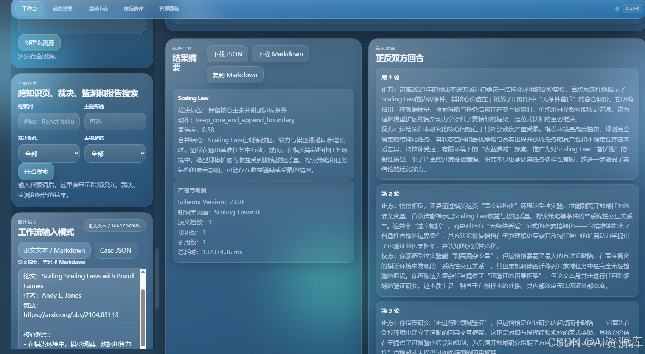Click the Scaling Law card title
The height and width of the screenshot is (354, 645).
(x=193, y=98)
